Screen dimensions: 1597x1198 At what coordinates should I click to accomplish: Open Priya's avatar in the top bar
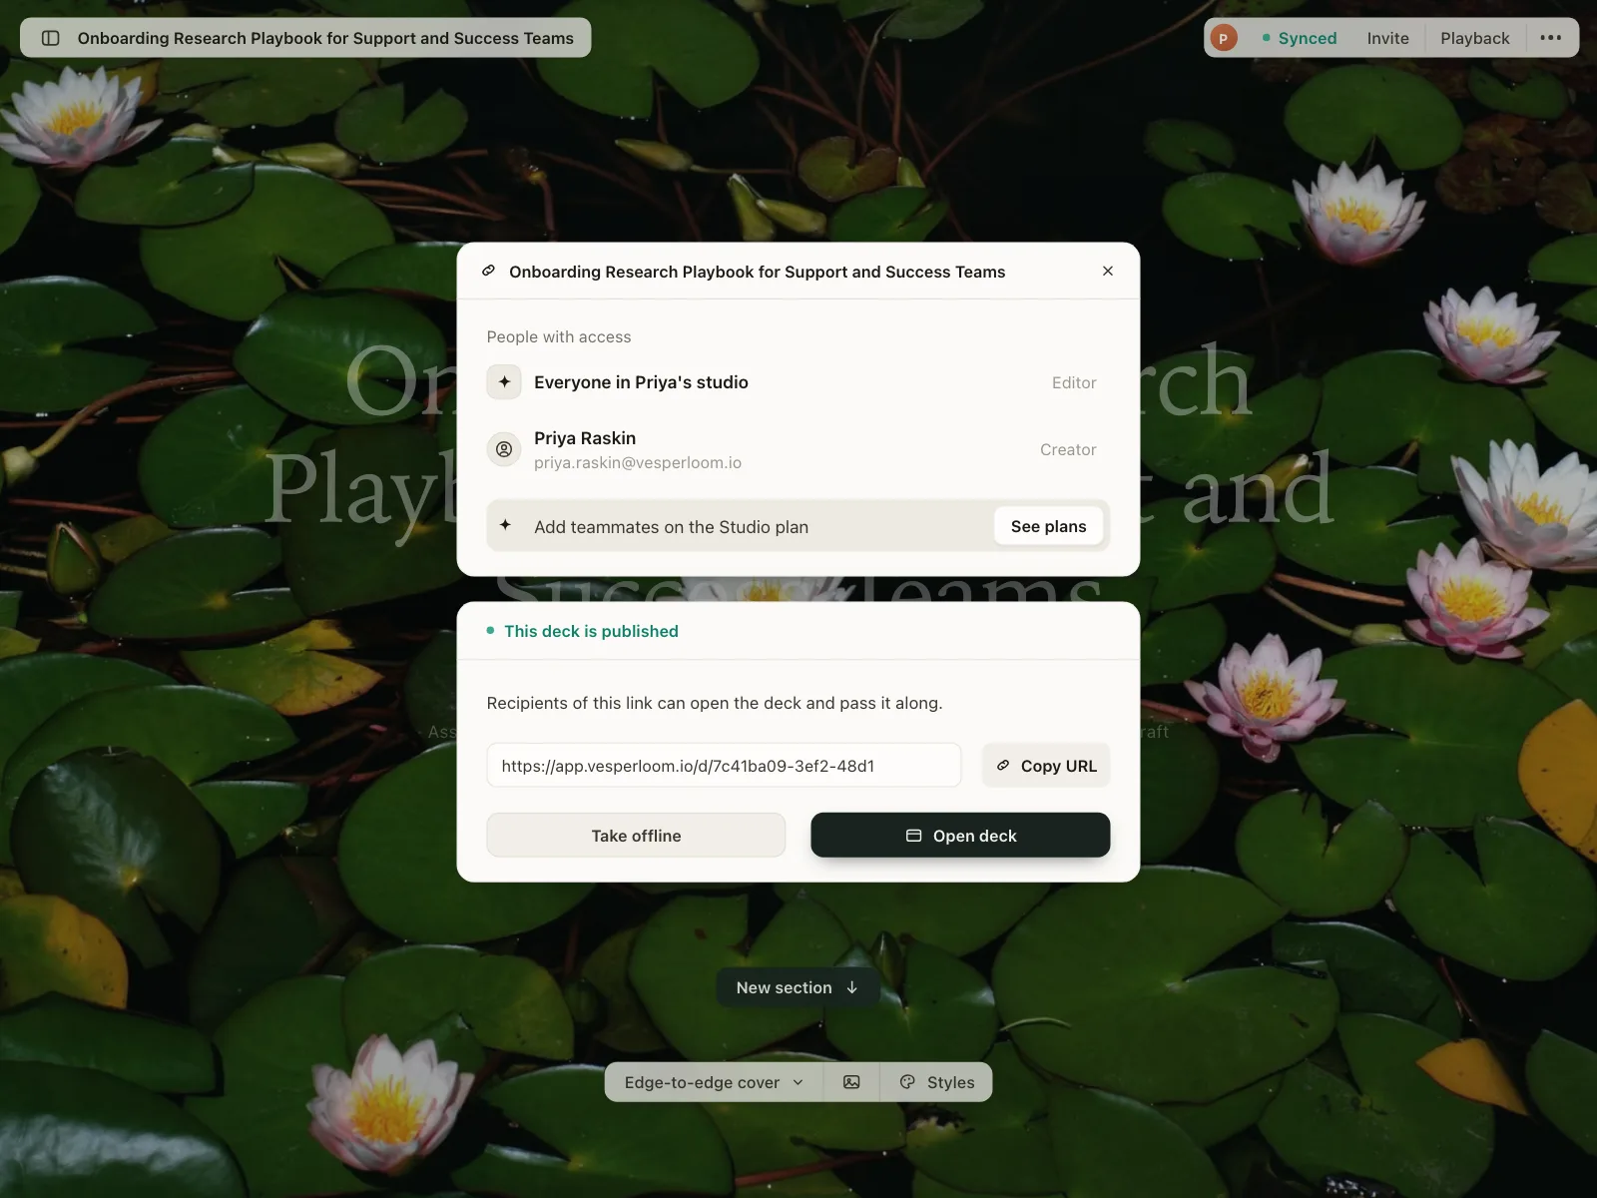point(1224,38)
